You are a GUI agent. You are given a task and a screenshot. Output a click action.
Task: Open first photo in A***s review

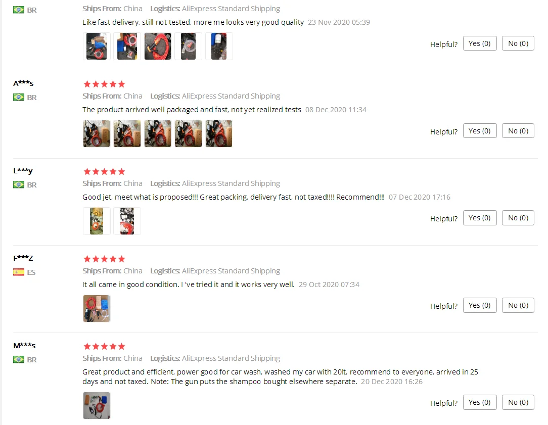coord(97,133)
